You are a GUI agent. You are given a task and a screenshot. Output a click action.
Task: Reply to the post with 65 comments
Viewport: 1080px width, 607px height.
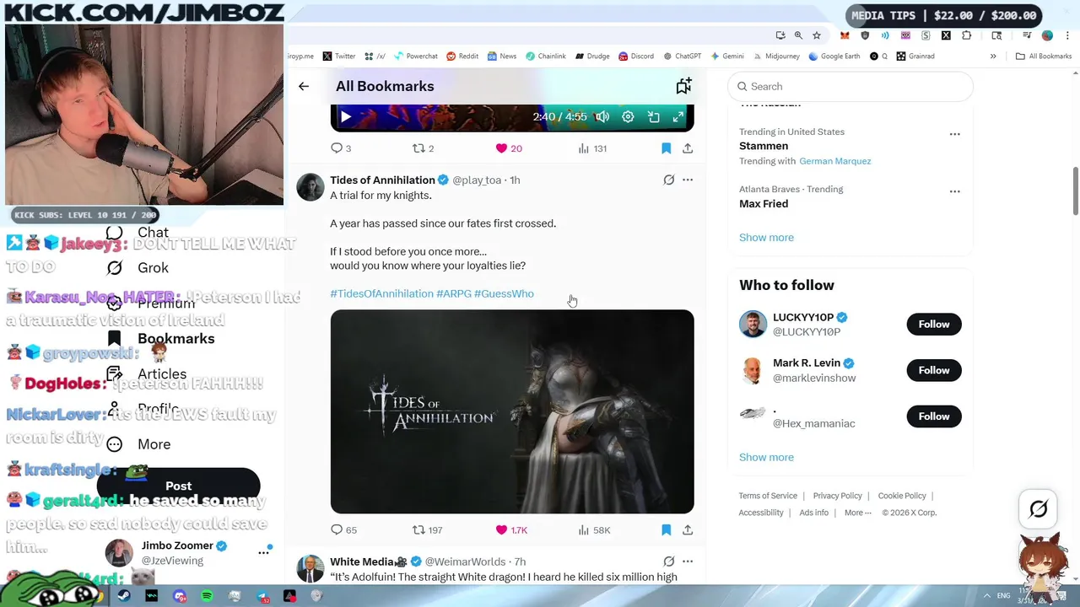[x=343, y=529]
